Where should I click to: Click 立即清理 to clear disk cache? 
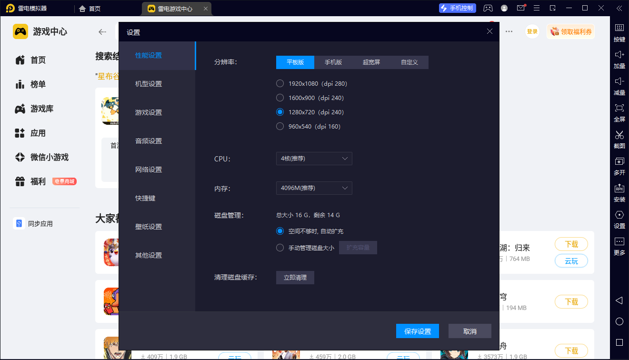pos(295,278)
